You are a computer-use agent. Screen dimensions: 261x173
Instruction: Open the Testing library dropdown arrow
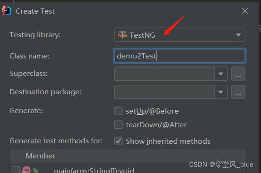[x=238, y=35]
